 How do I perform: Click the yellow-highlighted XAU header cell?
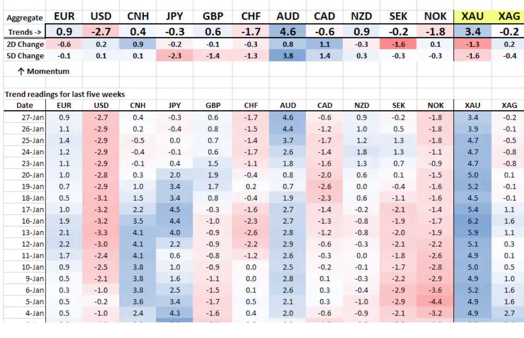coord(472,17)
